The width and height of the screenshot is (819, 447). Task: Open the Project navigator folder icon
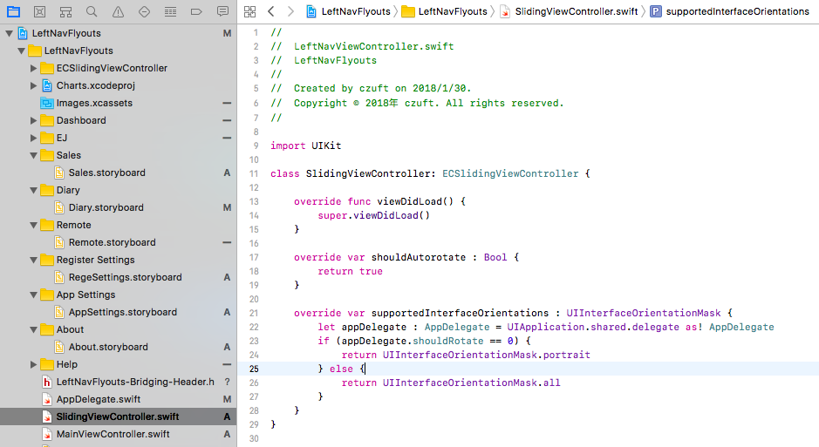point(13,12)
